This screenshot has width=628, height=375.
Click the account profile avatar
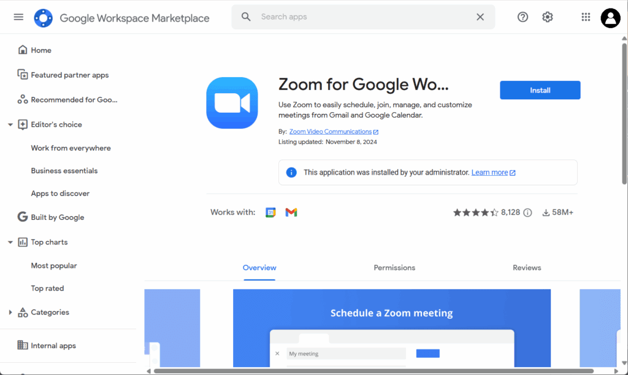(610, 18)
